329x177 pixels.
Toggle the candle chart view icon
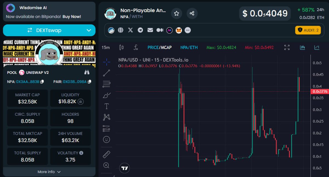pyautogui.click(x=303, y=47)
